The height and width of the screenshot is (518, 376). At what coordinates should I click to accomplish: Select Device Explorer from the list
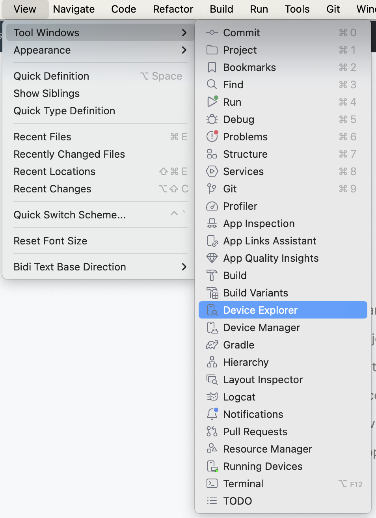click(x=260, y=310)
